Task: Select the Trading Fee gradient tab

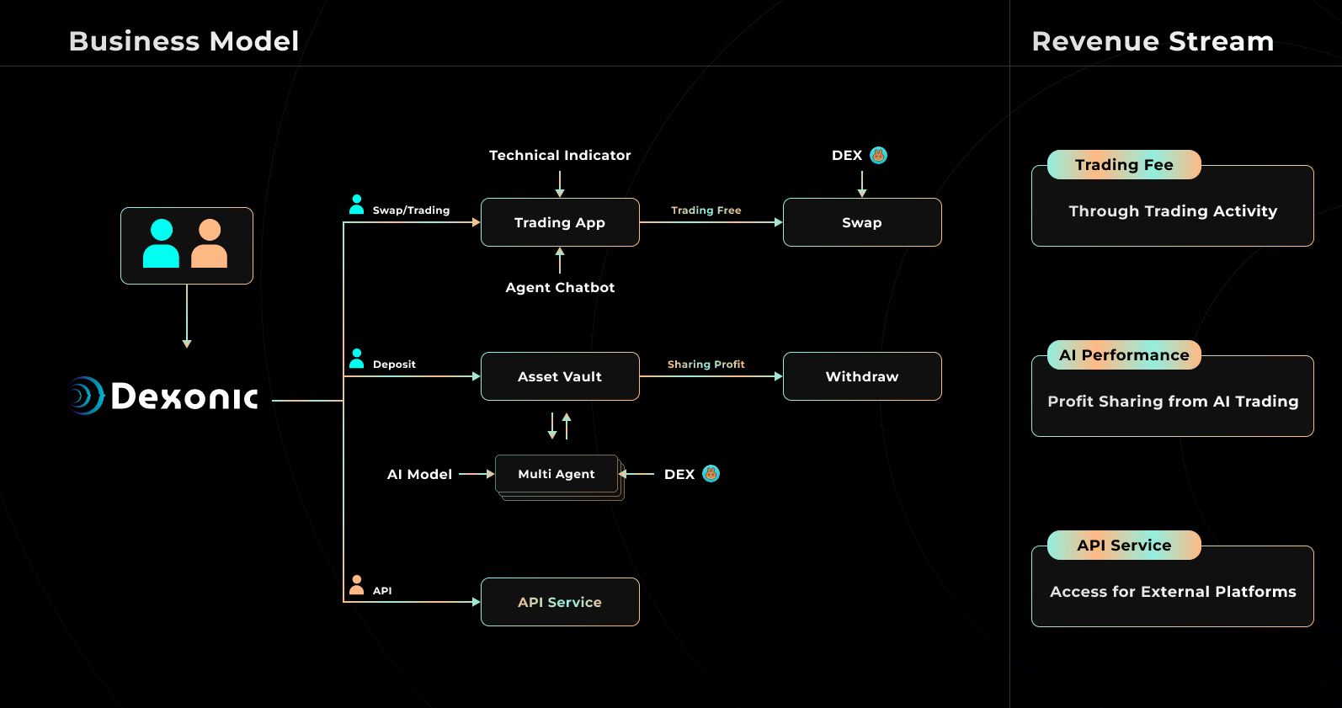Action: click(1124, 165)
